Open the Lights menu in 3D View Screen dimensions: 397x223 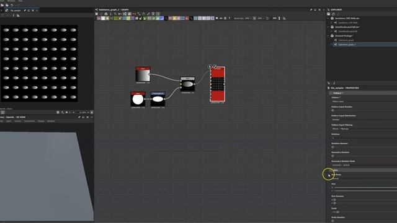9,121
